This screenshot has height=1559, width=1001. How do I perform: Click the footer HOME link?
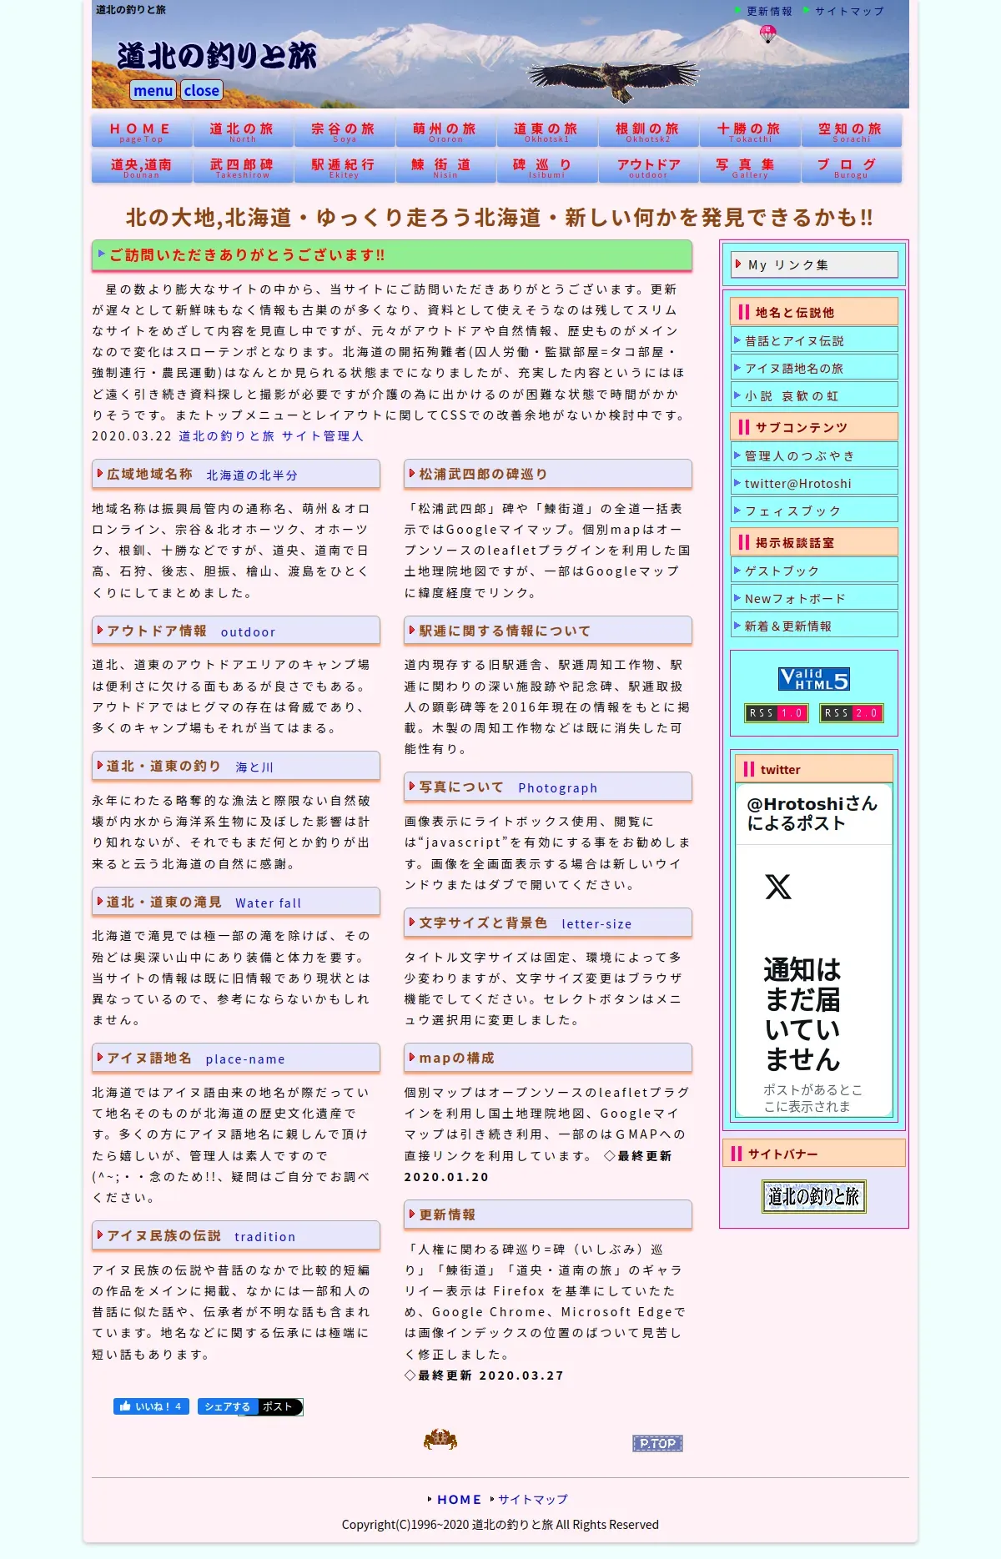pos(460,1499)
